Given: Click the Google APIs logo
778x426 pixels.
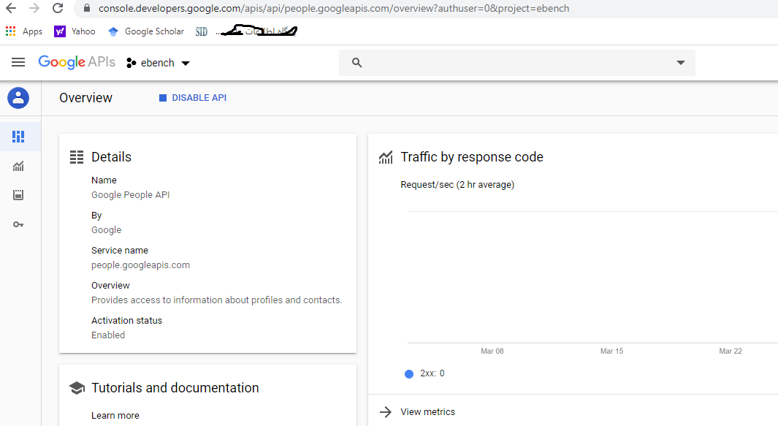Looking at the screenshot, I should point(77,62).
